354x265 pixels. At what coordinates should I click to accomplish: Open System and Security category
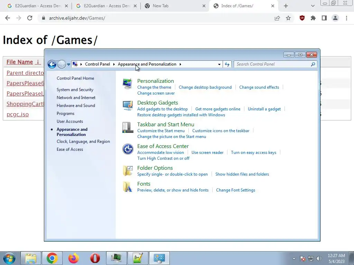[x=75, y=90]
